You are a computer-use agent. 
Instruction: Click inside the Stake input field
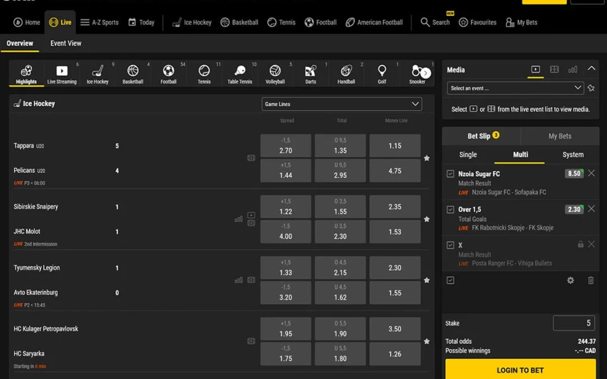point(573,323)
